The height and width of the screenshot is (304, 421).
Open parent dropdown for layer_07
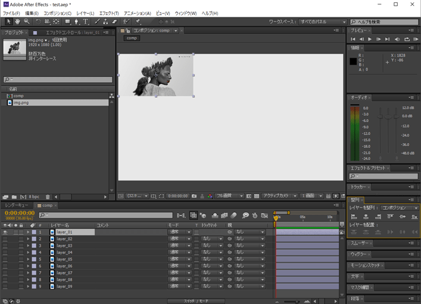coord(250,272)
